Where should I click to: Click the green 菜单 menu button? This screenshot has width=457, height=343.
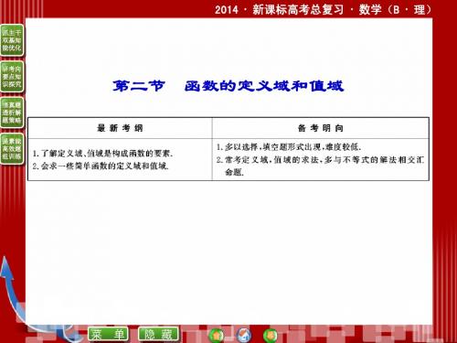coord(108,334)
